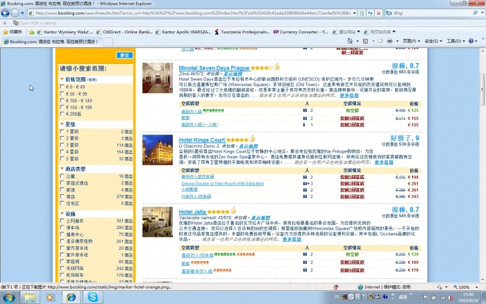Collapse the 价格范围 filter section
The height and width of the screenshot is (304, 486).
62,81
